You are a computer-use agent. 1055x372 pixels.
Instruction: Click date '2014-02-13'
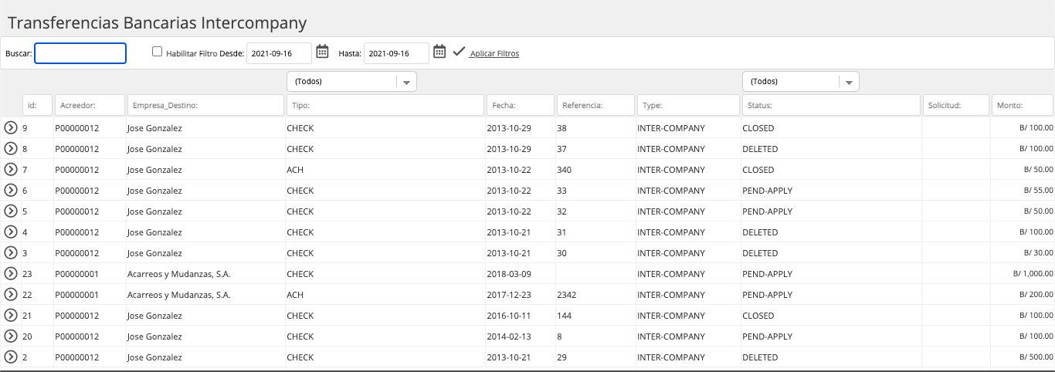[508, 336]
